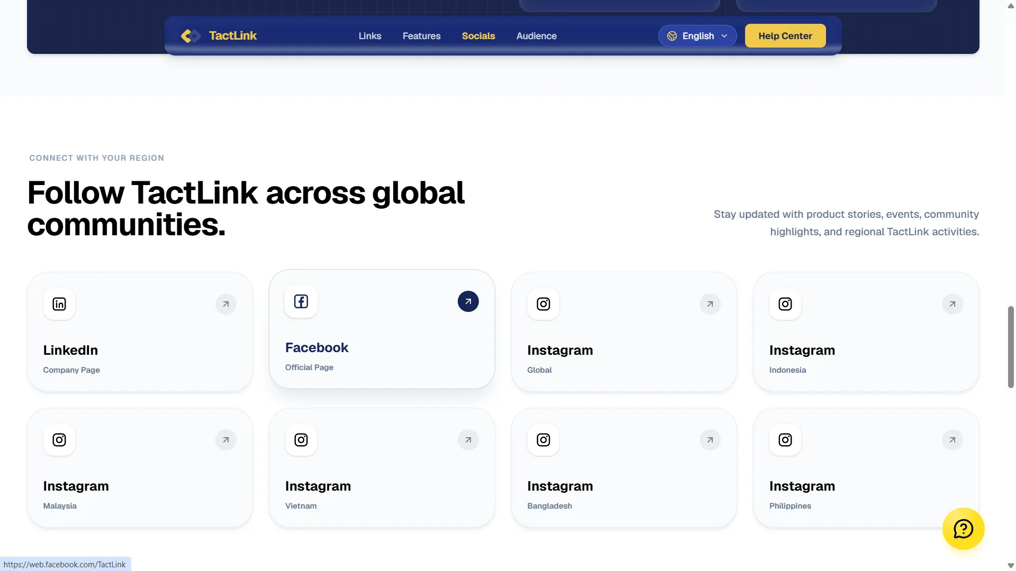The height and width of the screenshot is (571, 1016).
Task: Click the scrollbar down arrow
Action: [x=1011, y=565]
